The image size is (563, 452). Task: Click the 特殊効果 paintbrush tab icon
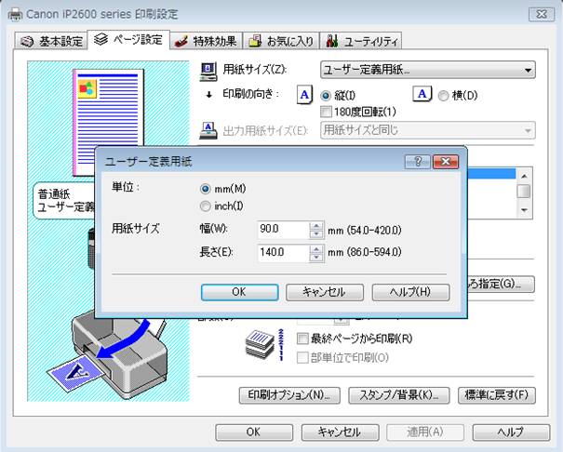(181, 42)
